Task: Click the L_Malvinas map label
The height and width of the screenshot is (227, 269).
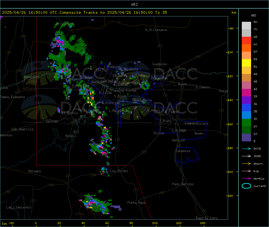Action: [x=118, y=111]
